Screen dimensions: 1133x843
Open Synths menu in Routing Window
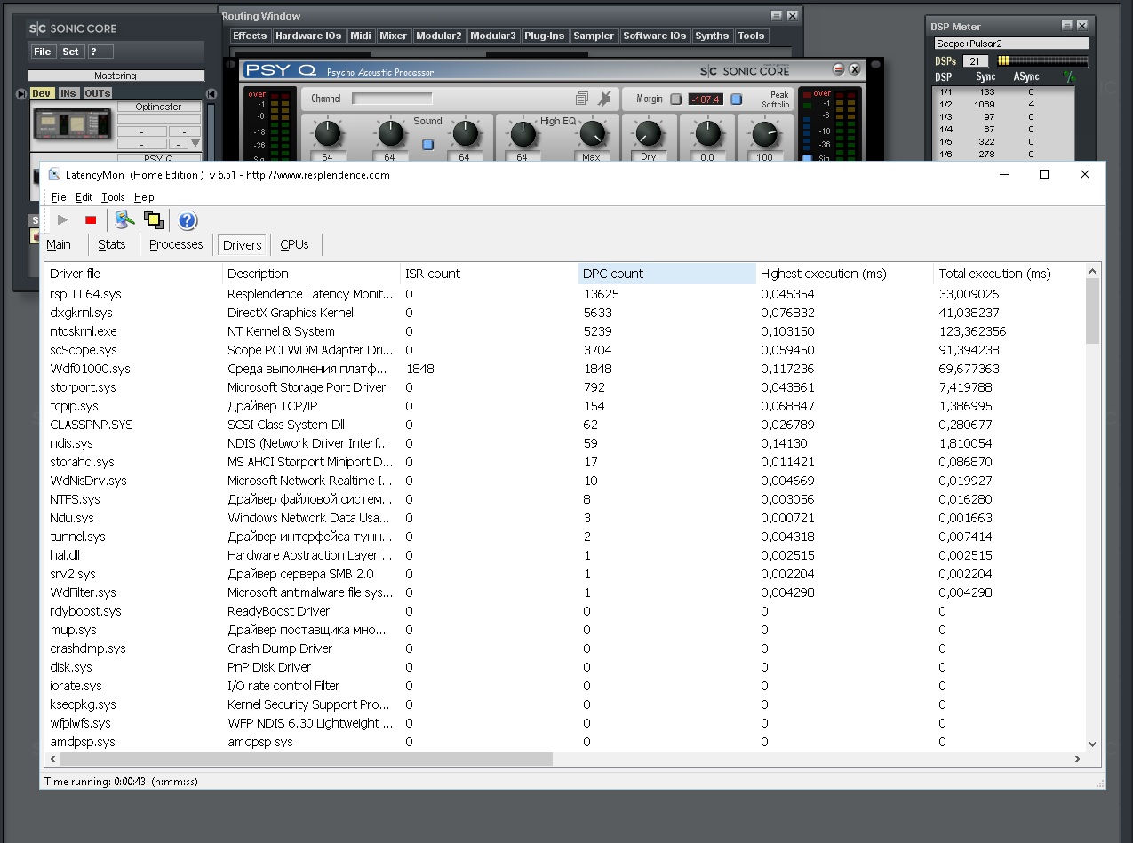712,36
